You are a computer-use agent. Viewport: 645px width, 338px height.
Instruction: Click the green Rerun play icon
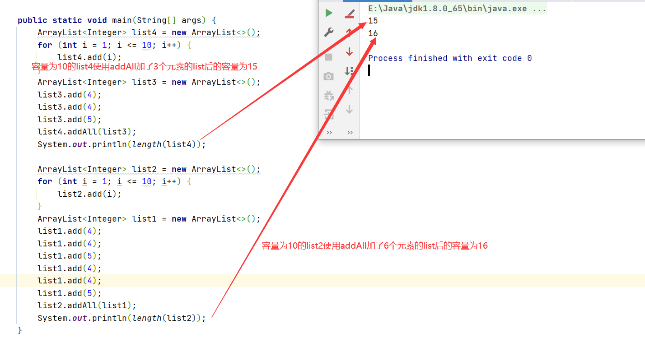(329, 13)
